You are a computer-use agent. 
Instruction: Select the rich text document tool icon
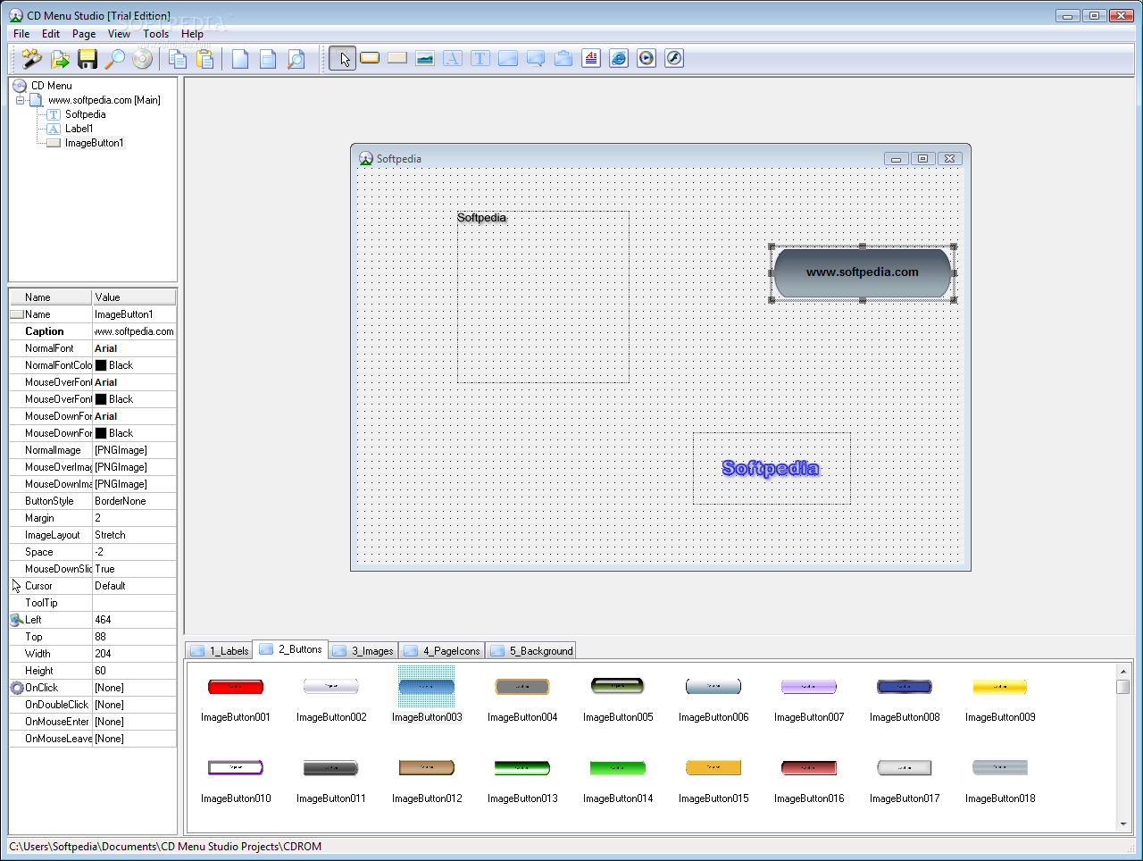point(591,58)
